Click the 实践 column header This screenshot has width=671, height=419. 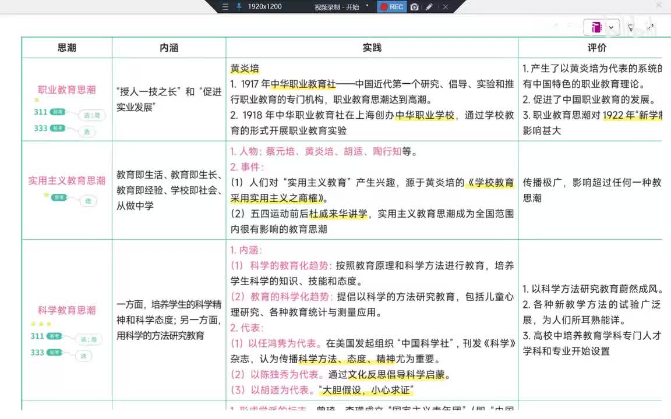372,48
